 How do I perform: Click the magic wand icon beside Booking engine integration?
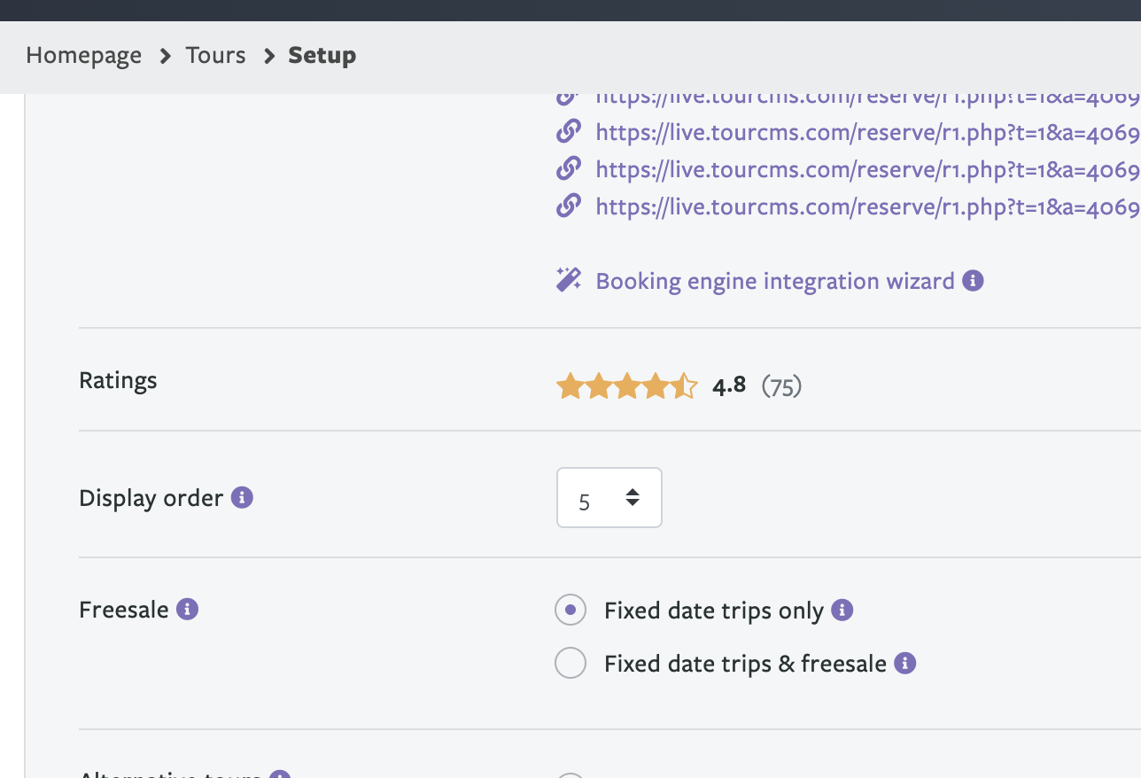pyautogui.click(x=568, y=281)
